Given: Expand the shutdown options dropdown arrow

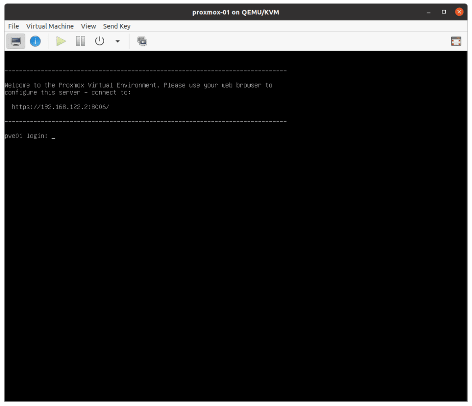Looking at the screenshot, I should (x=118, y=41).
